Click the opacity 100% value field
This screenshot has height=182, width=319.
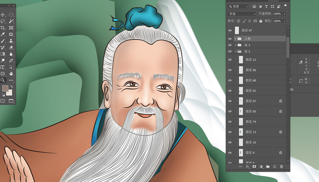click(277, 14)
